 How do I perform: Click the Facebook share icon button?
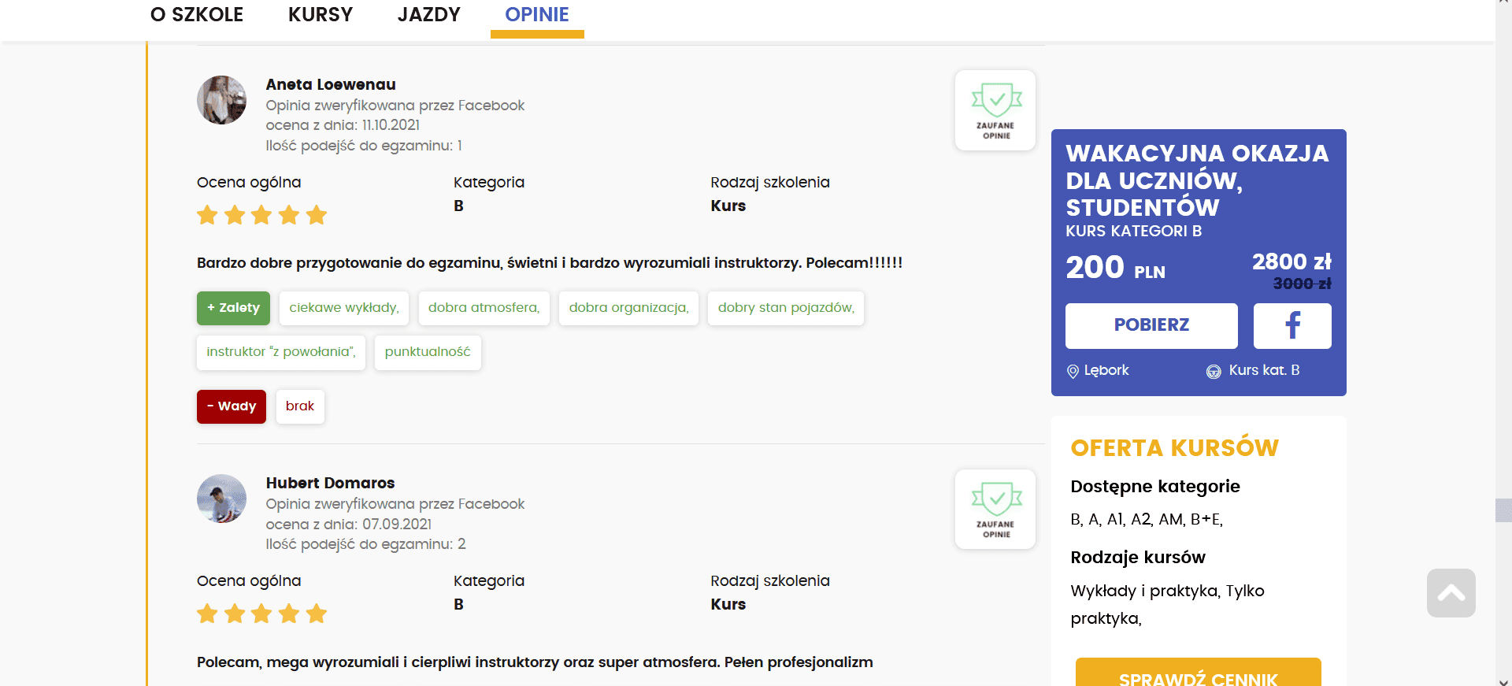(1291, 325)
